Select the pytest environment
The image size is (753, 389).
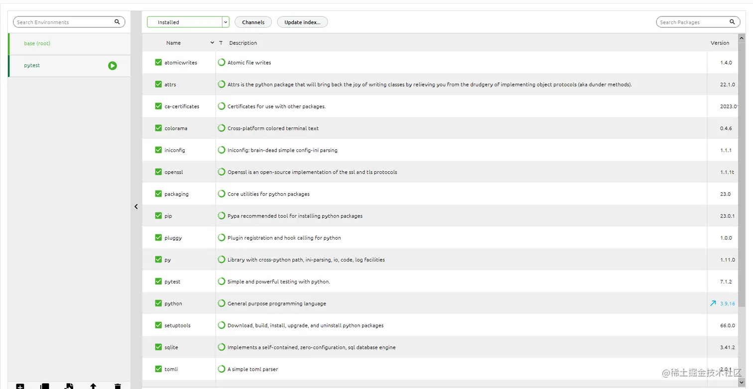pyautogui.click(x=69, y=66)
